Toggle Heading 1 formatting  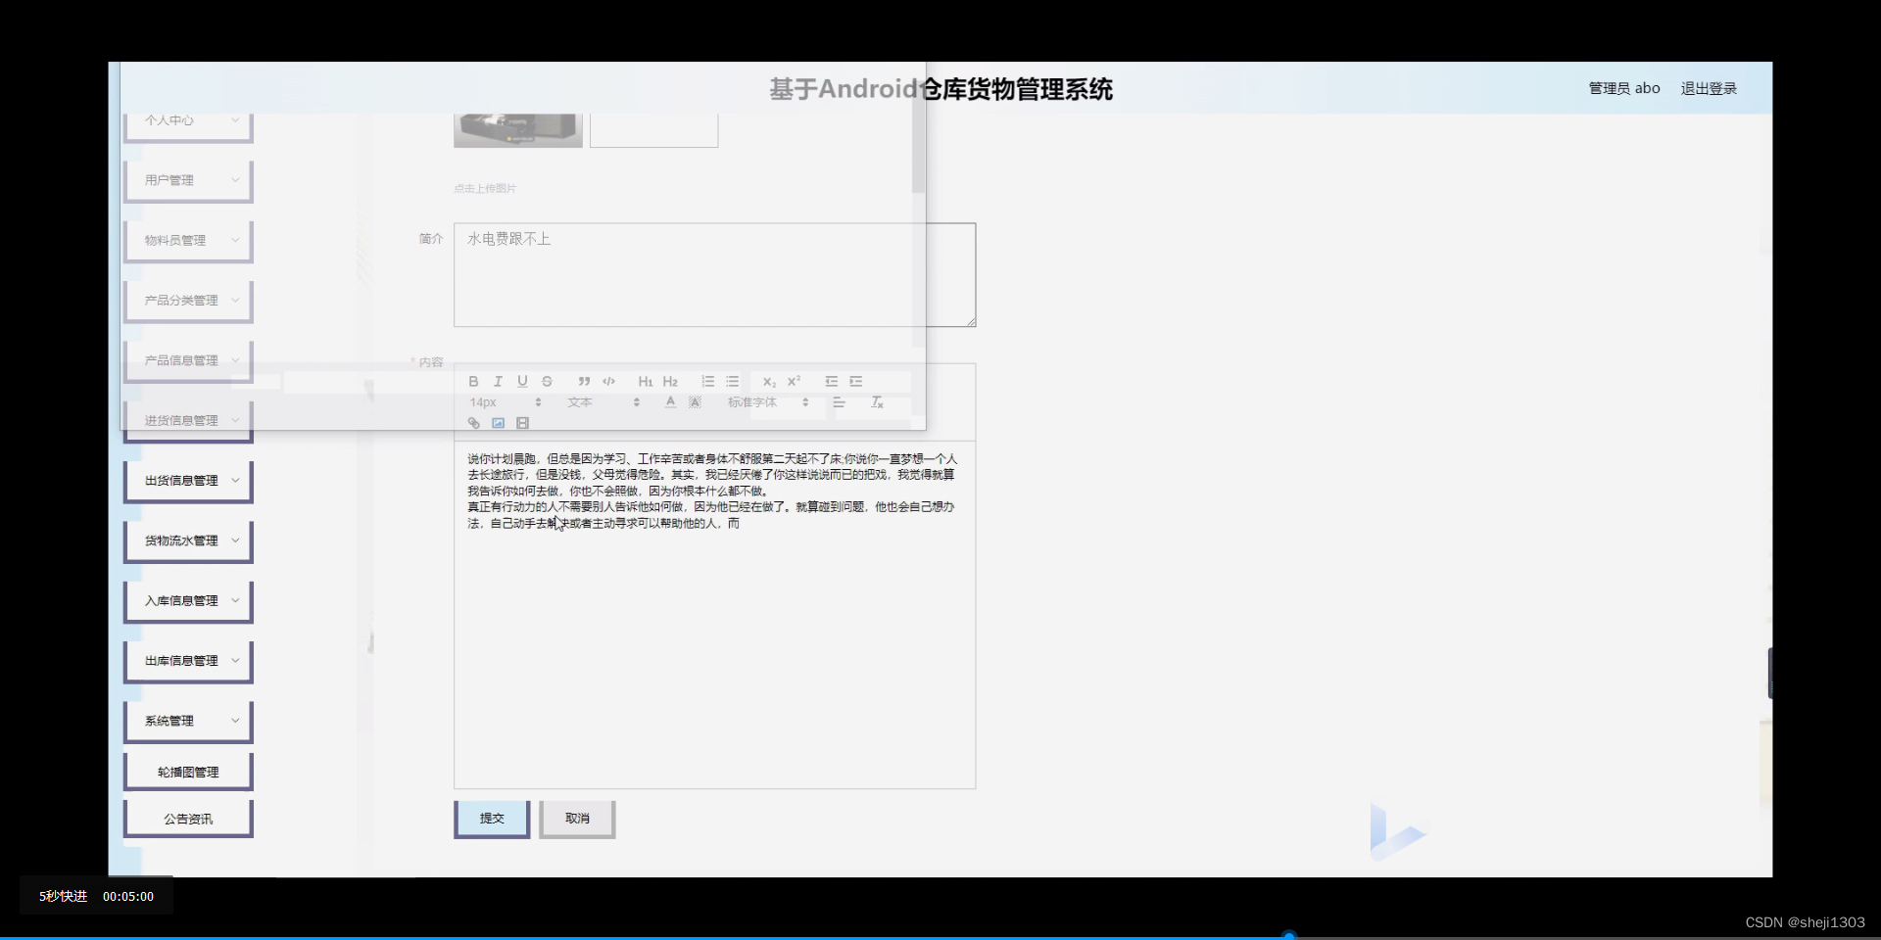pyautogui.click(x=645, y=381)
